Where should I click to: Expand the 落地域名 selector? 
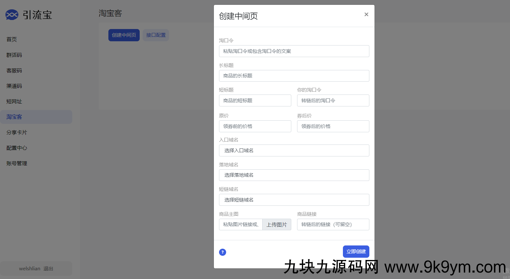coord(294,175)
